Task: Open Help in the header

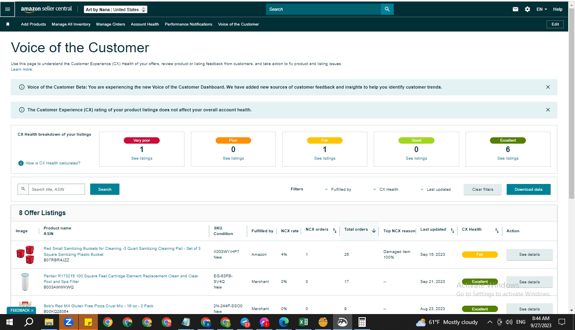Action: coord(558,9)
